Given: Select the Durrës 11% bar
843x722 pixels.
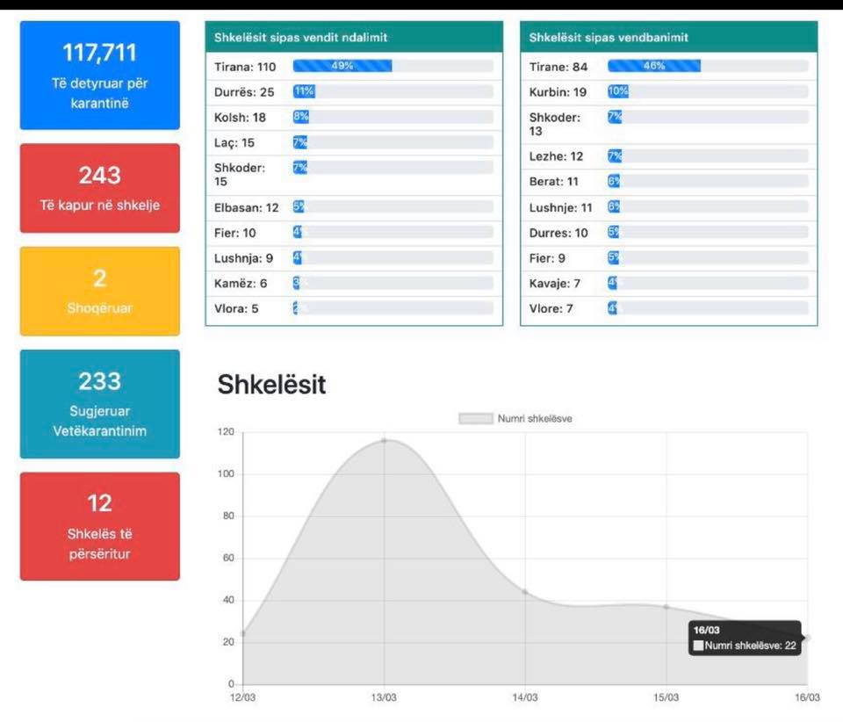Looking at the screenshot, I should click(304, 91).
